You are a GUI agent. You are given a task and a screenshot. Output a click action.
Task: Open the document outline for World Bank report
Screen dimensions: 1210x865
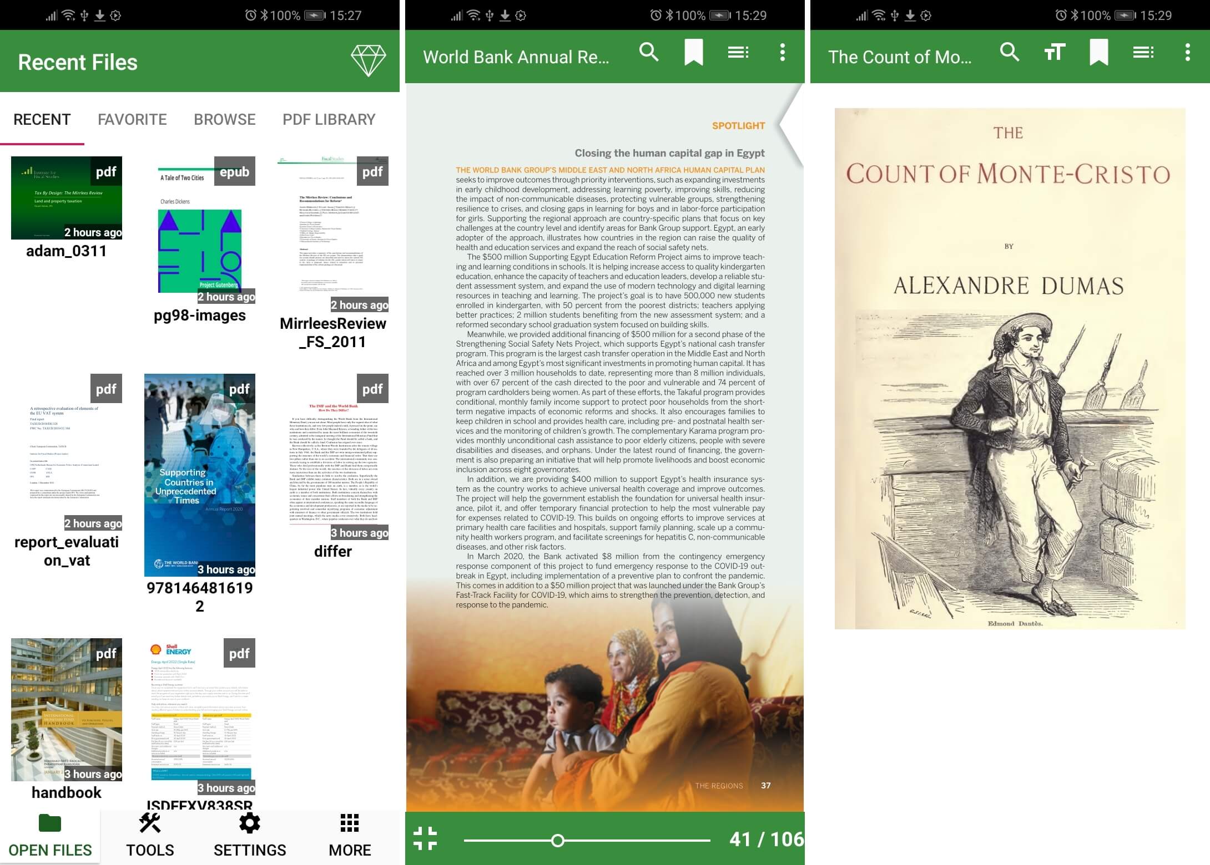click(x=738, y=53)
